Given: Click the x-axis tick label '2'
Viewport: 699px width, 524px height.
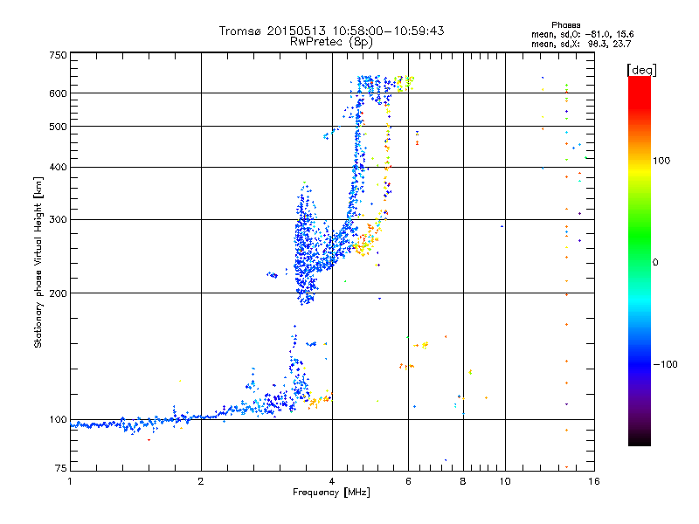Looking at the screenshot, I should click(x=201, y=481).
